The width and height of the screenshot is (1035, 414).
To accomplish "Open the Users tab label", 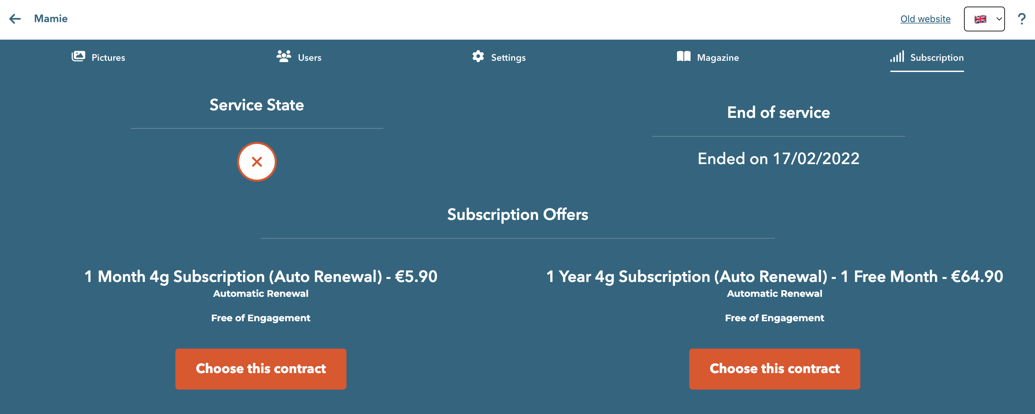I will coord(309,58).
